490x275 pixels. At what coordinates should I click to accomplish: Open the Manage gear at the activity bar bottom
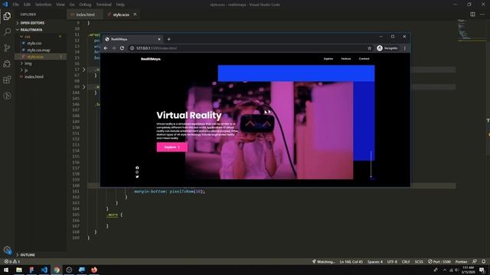click(x=7, y=250)
